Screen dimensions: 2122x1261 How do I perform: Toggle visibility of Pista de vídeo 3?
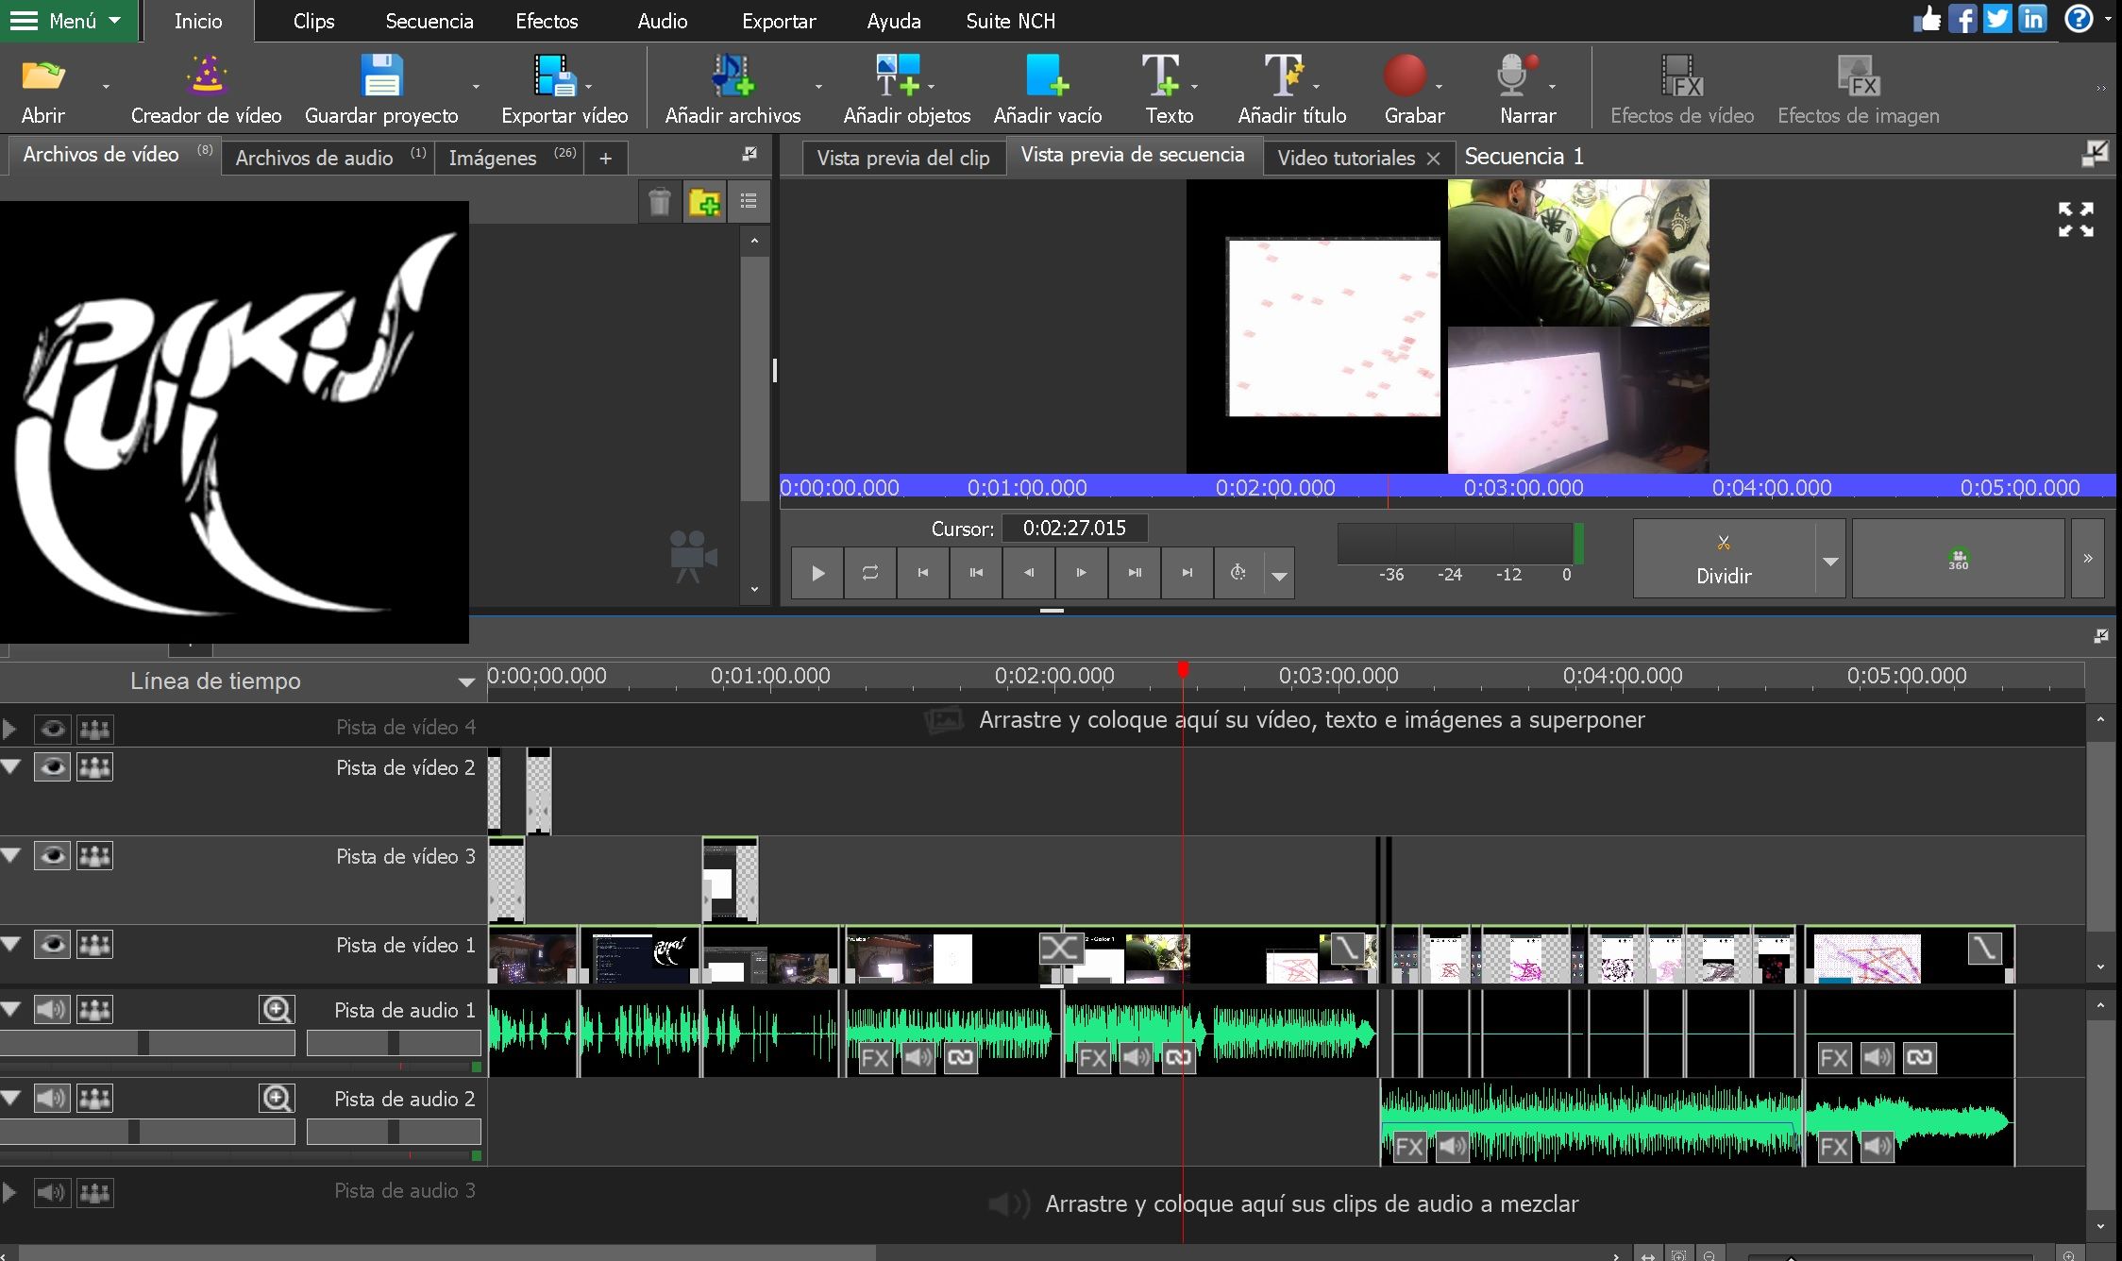pyautogui.click(x=52, y=856)
